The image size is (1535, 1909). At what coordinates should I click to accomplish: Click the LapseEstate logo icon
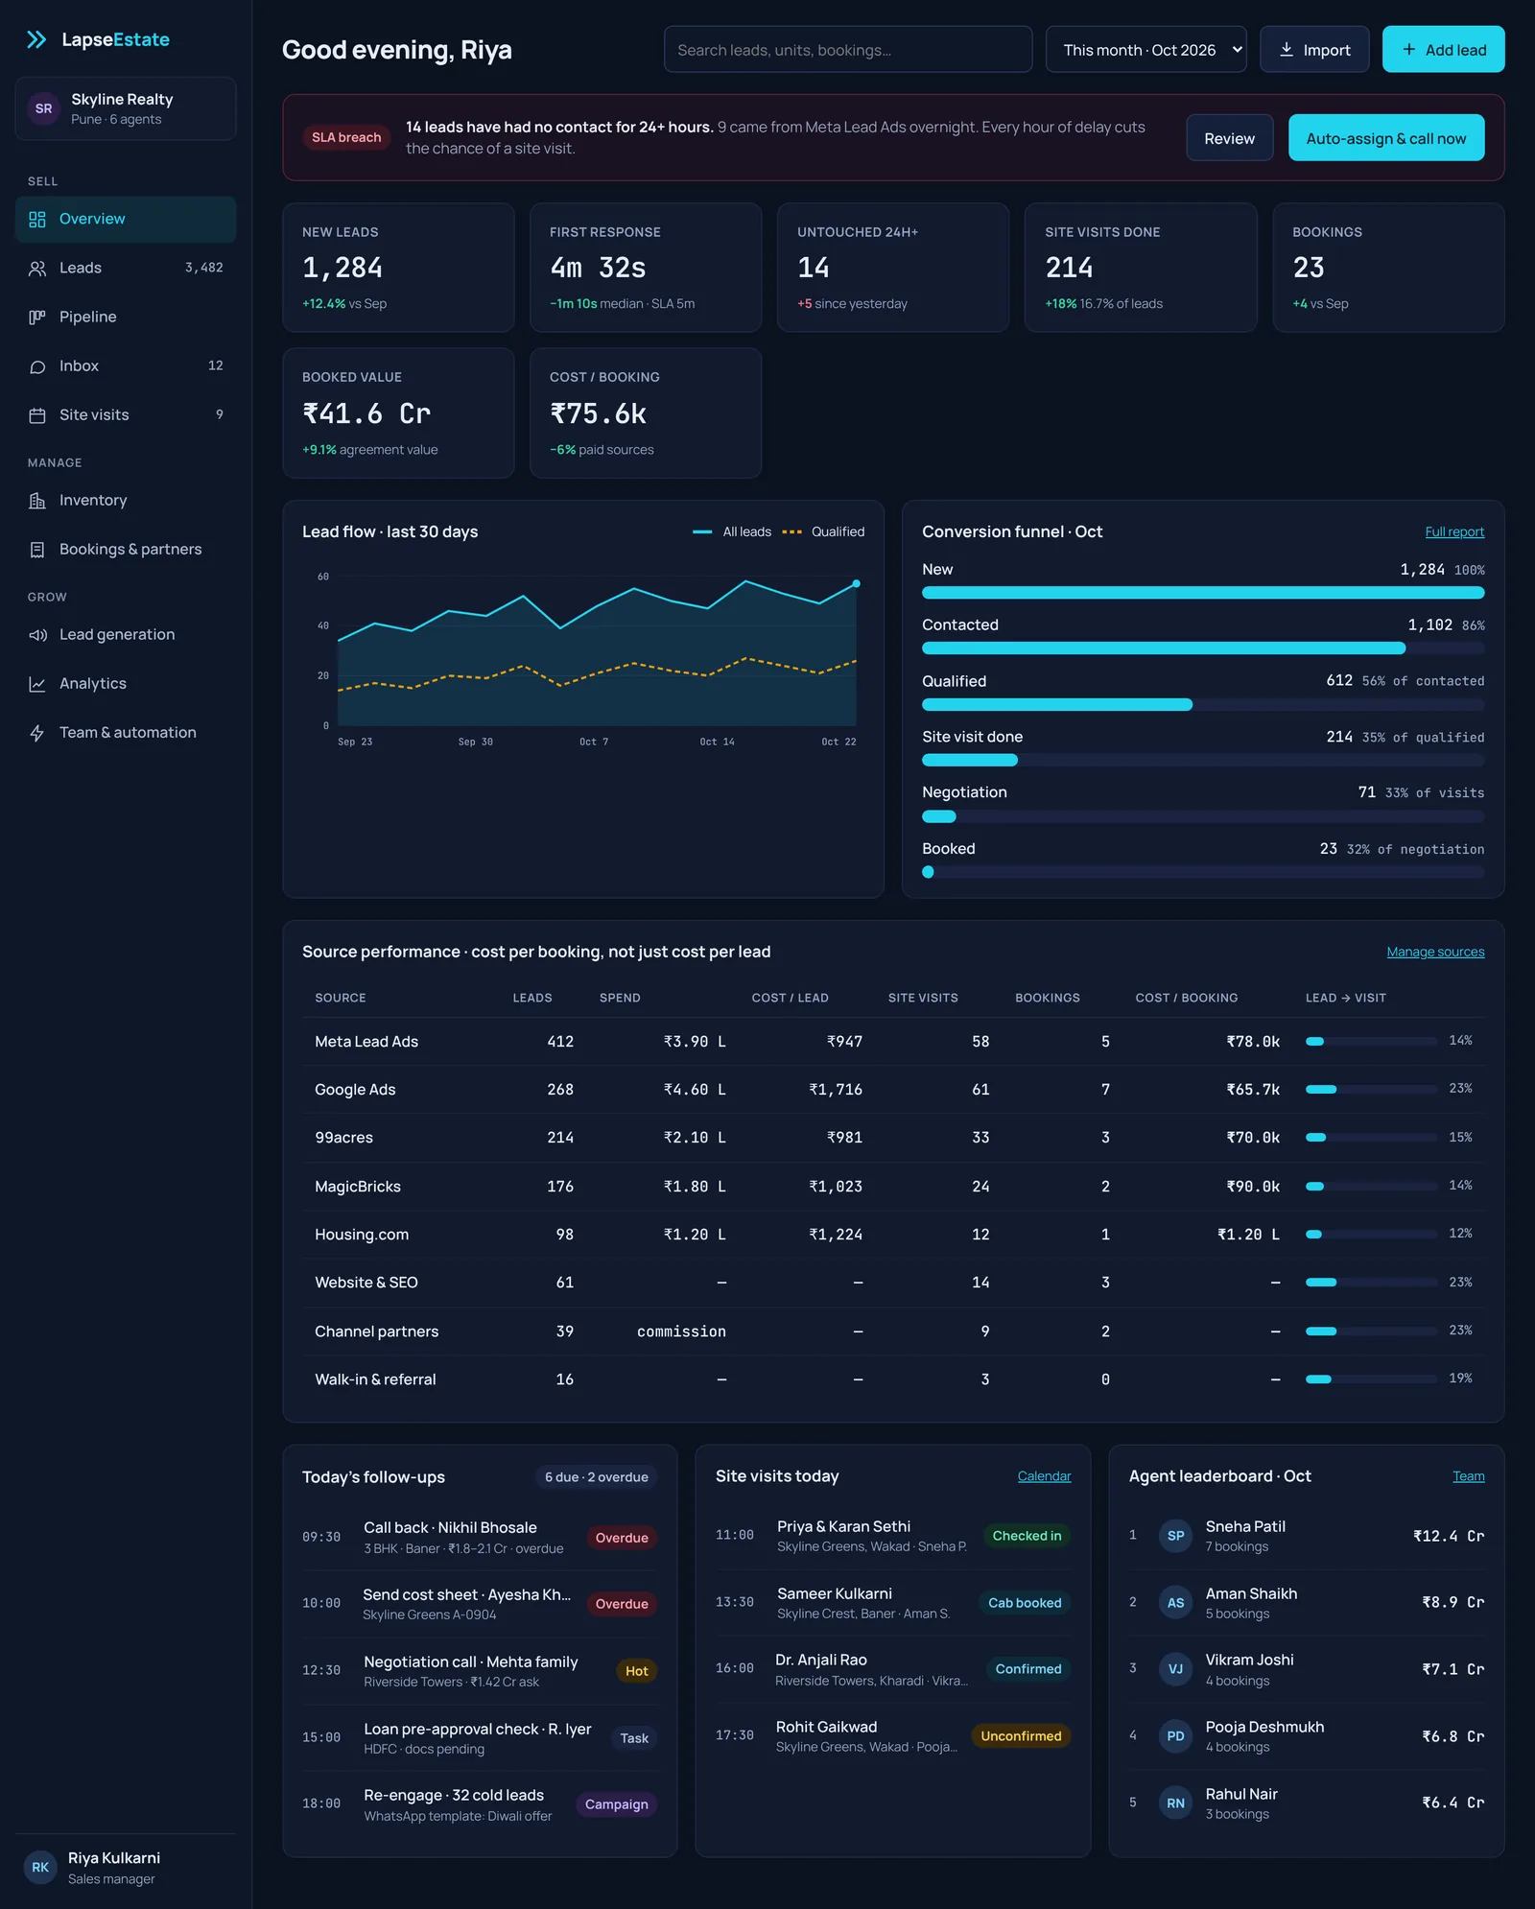(36, 39)
